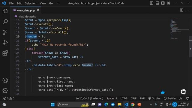Open the File menu
This screenshot has height=108, width=192.
11,3
